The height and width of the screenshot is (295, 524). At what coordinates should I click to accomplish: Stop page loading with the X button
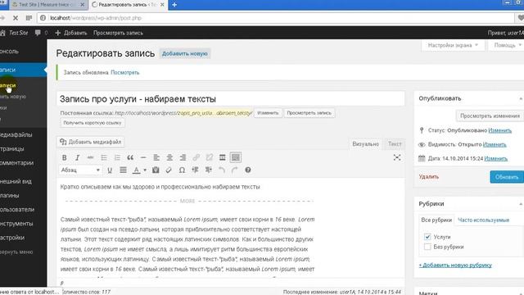[x=16, y=18]
